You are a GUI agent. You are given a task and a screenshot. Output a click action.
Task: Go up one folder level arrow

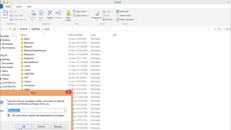(10, 29)
